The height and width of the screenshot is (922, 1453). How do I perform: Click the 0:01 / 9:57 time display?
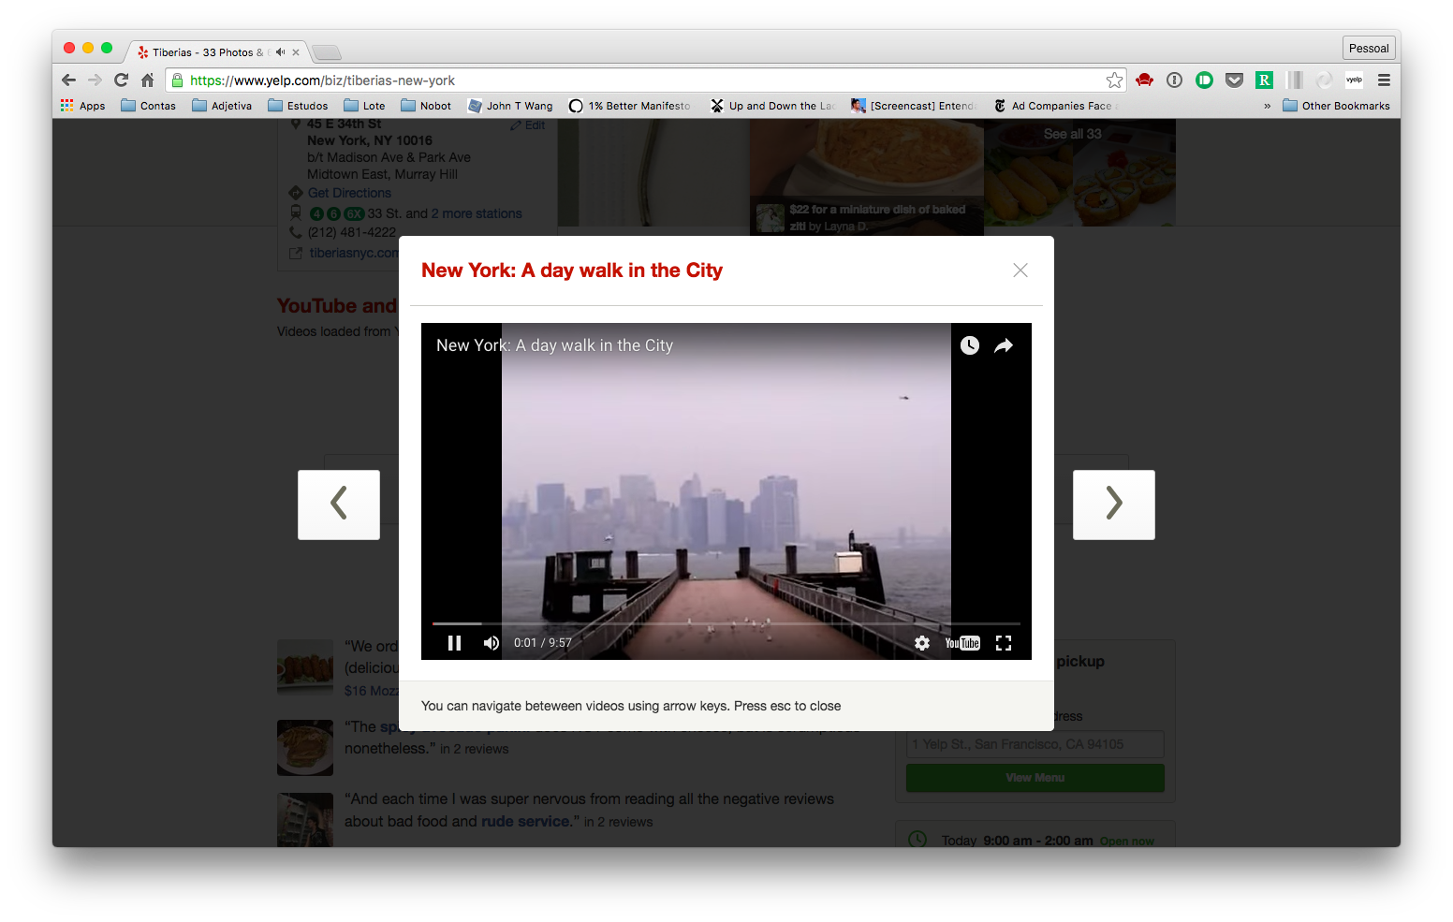pyautogui.click(x=542, y=643)
